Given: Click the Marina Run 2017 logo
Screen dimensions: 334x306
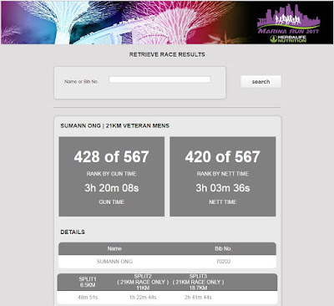Looking at the screenshot, I should [288, 18].
